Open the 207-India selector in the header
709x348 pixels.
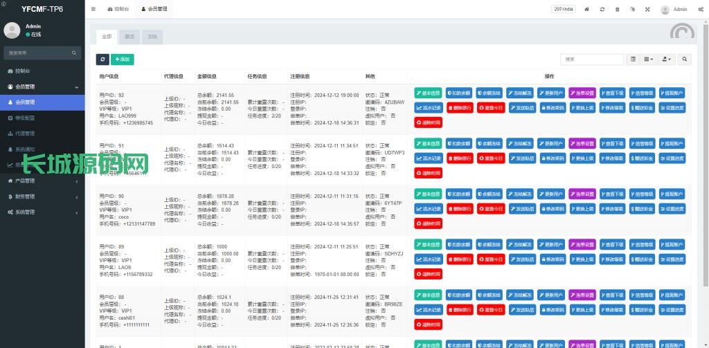point(563,10)
